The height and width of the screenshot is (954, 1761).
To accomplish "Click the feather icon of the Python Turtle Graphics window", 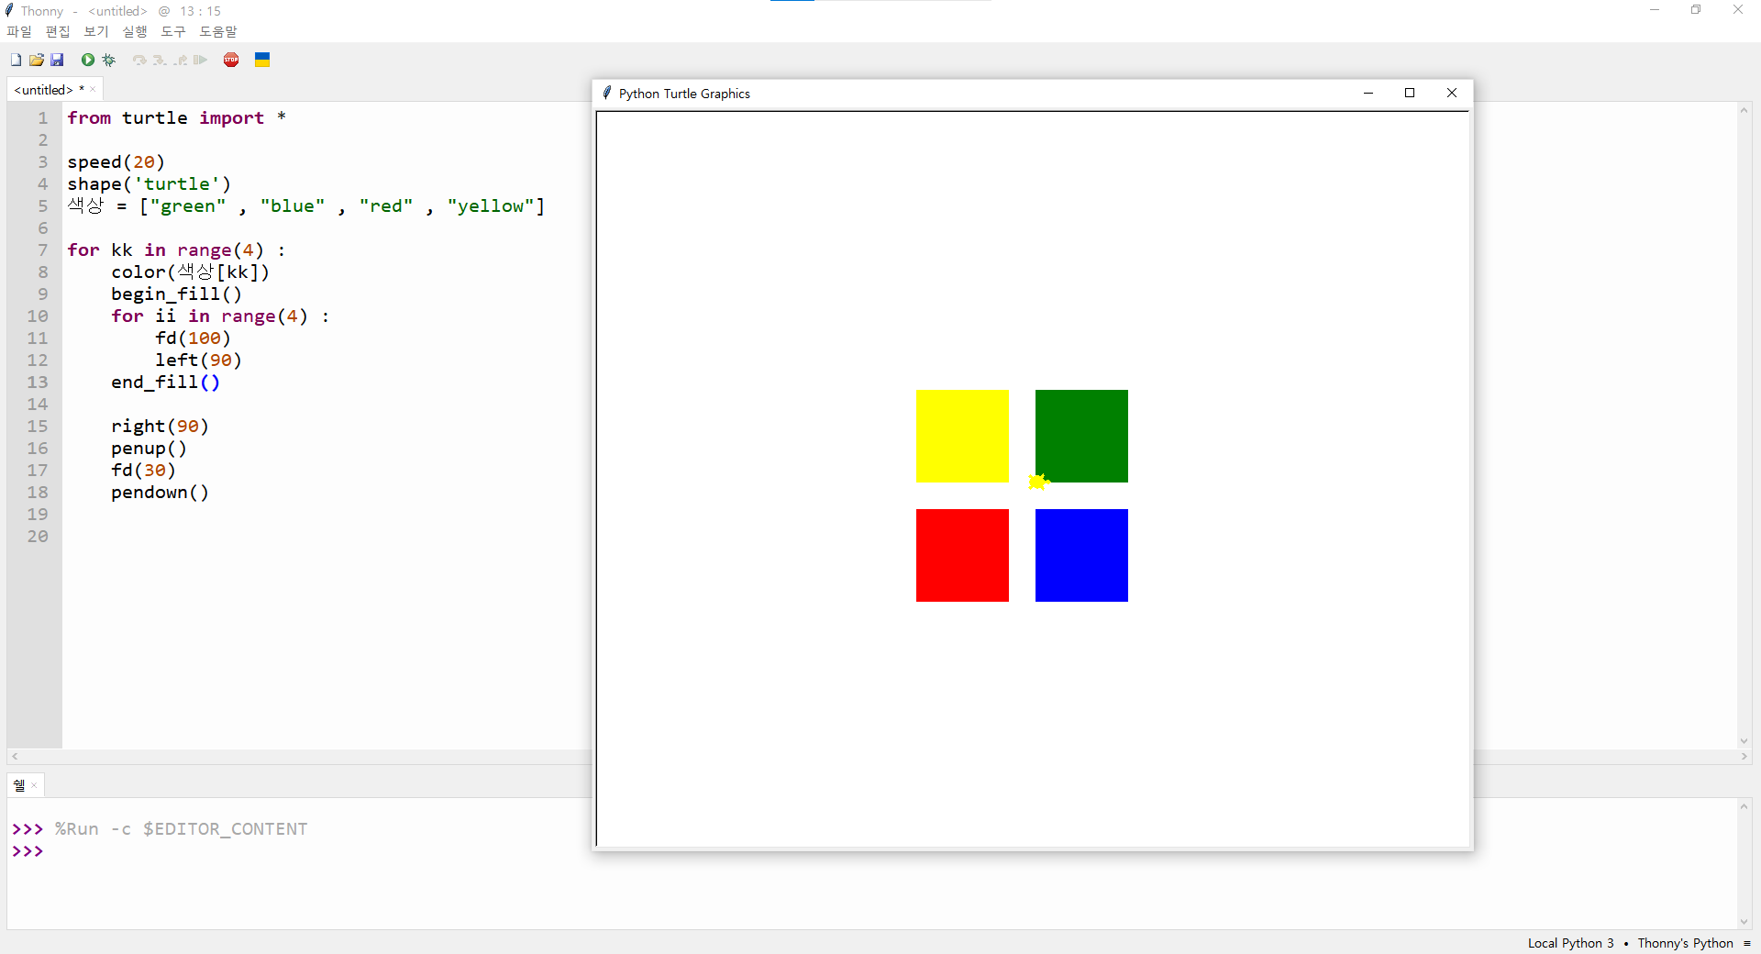I will 607,93.
